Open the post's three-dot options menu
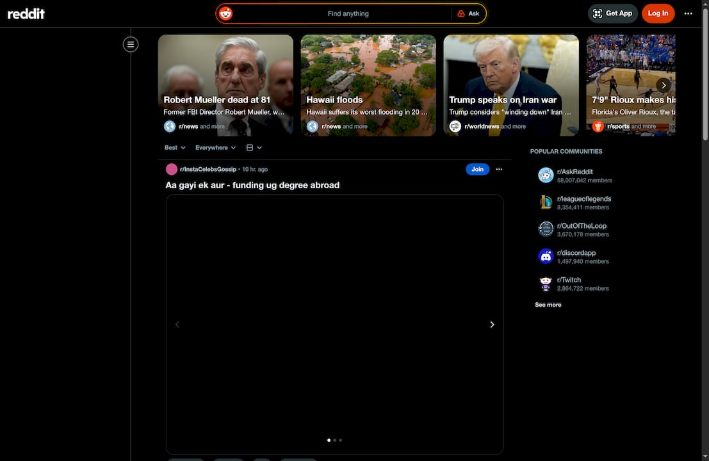The height and width of the screenshot is (461, 709). tap(499, 169)
